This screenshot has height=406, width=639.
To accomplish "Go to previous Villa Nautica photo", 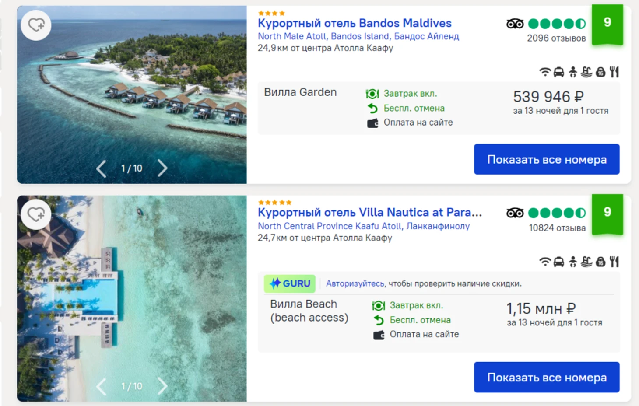I will click(x=101, y=386).
